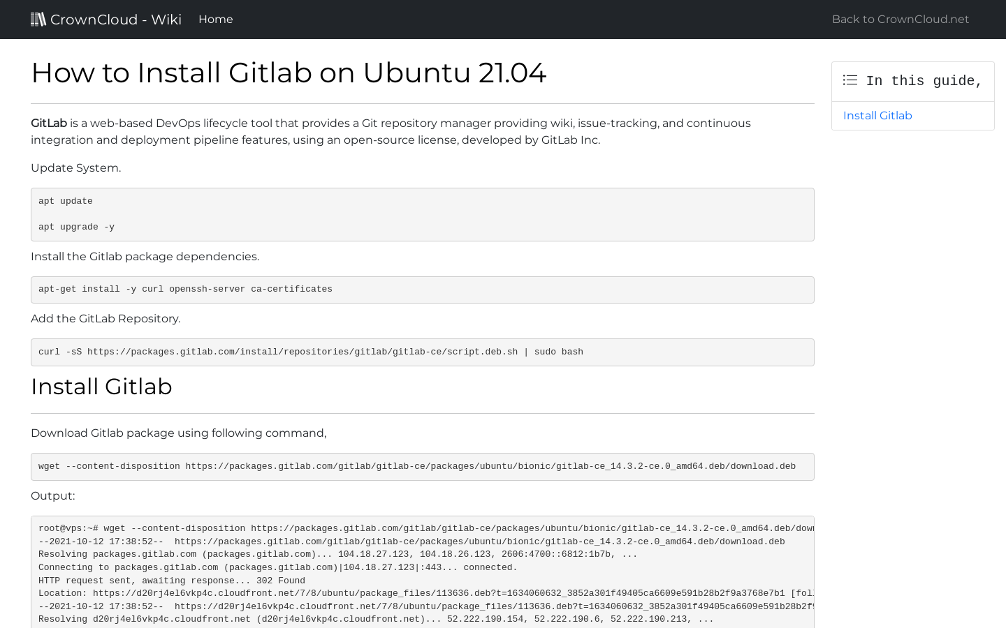The width and height of the screenshot is (1006, 628).
Task: Click the 'Install Gitlab' section heading
Action: tap(101, 387)
